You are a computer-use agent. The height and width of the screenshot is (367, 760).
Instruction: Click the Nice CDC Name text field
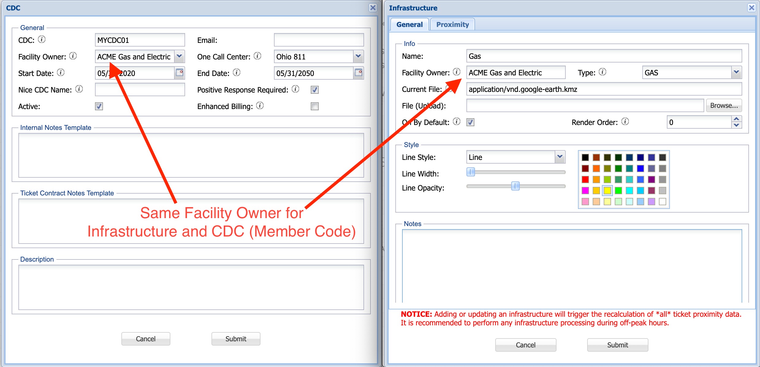click(140, 89)
